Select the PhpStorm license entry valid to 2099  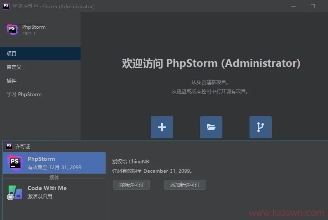point(54,163)
